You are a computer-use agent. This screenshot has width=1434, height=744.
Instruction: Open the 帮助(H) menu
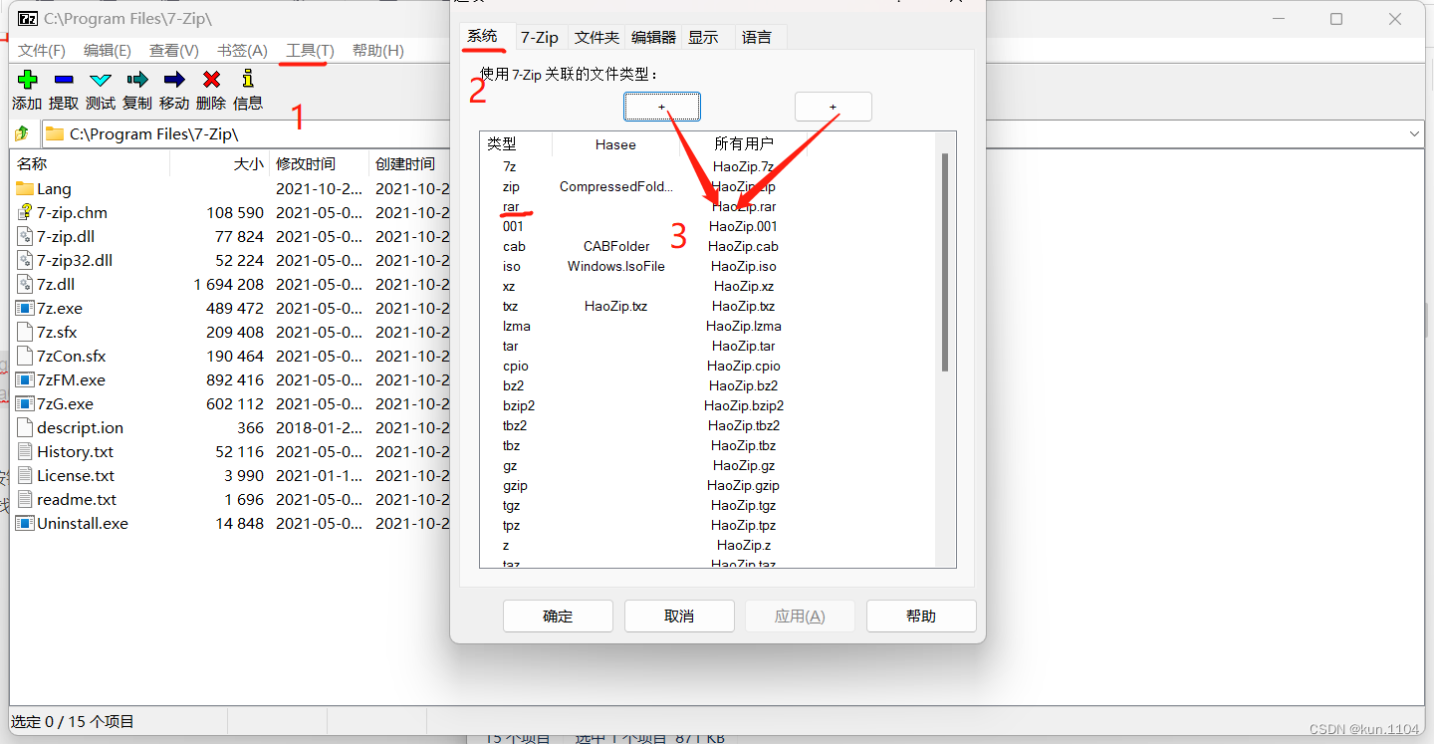click(x=378, y=50)
